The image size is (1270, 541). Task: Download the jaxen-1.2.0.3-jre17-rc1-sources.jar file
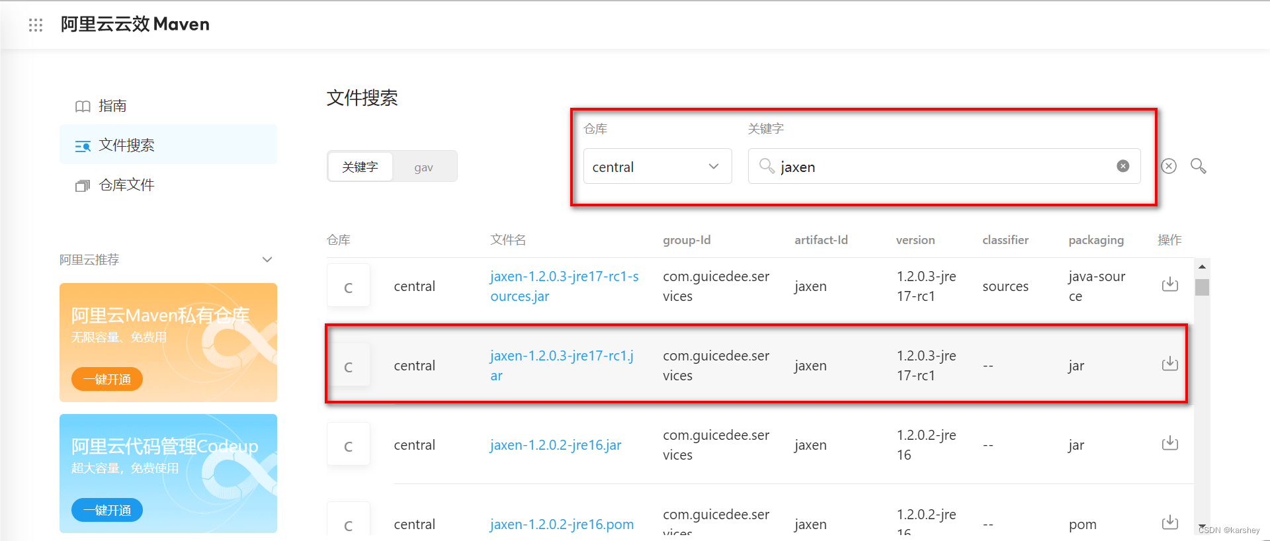[1170, 284]
